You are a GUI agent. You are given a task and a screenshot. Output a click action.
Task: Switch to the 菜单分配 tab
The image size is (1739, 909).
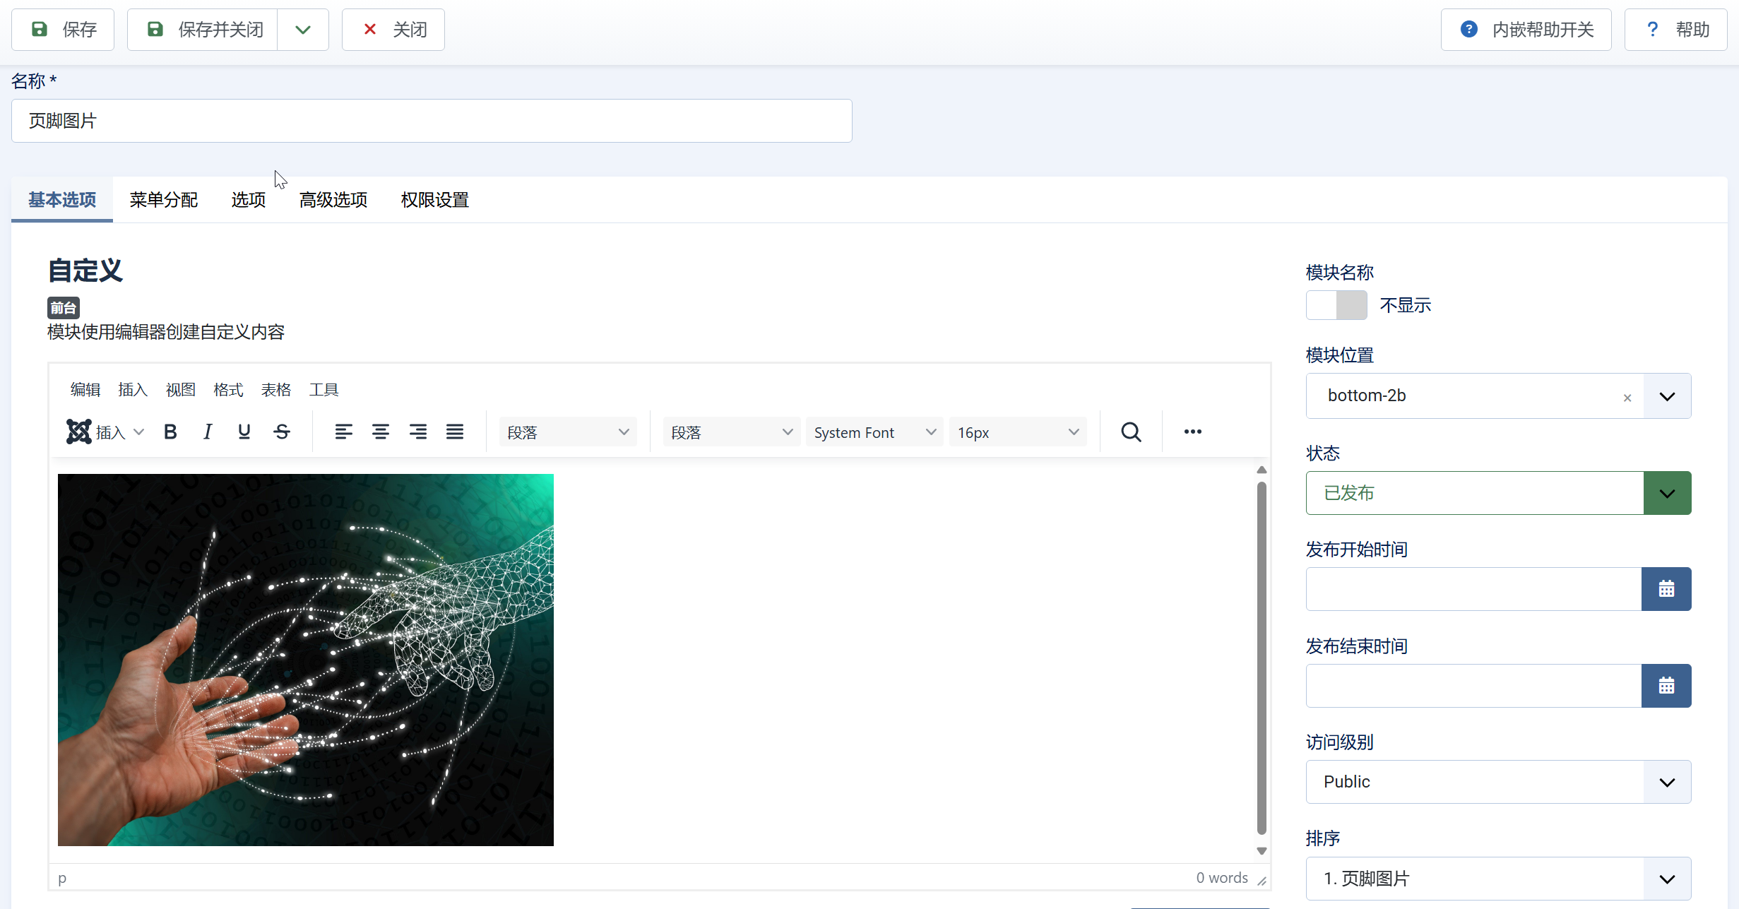(x=164, y=200)
